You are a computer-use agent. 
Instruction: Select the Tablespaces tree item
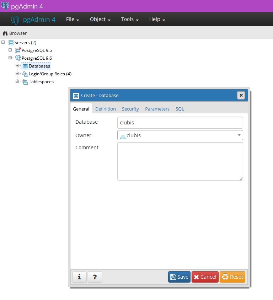pyautogui.click(x=41, y=82)
